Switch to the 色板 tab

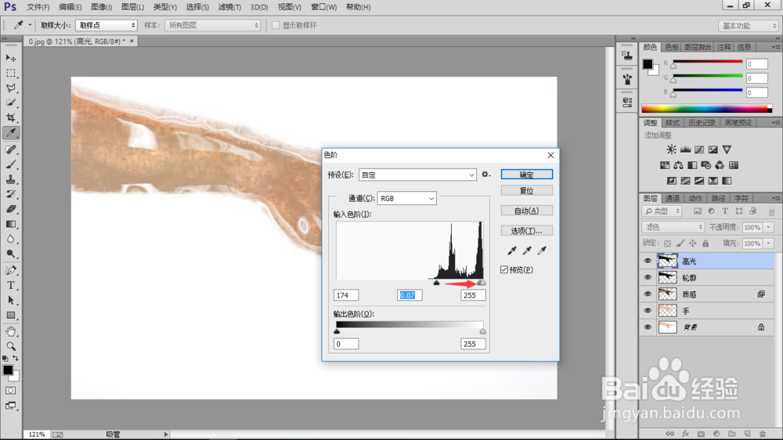pyautogui.click(x=672, y=47)
